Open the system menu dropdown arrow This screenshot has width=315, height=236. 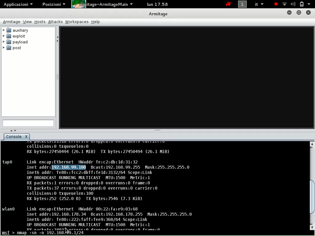click(309, 4)
